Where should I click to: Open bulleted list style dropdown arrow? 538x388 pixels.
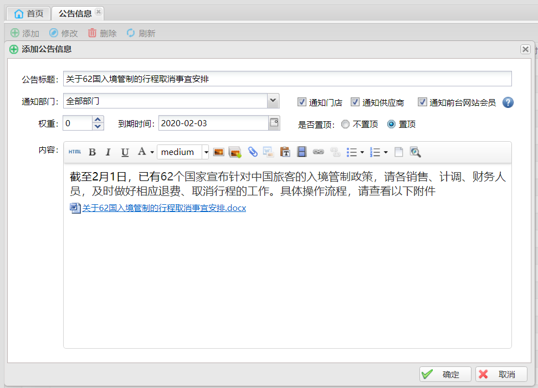(362, 152)
